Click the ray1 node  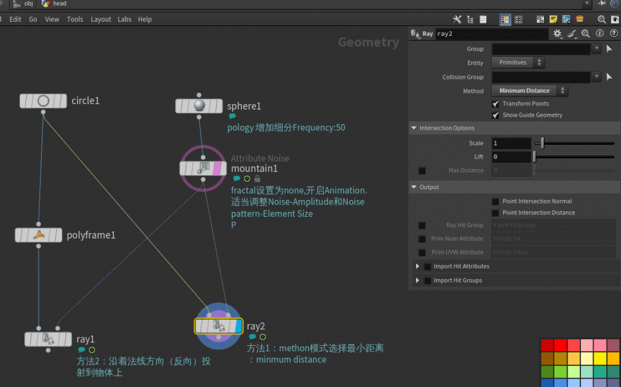click(x=47, y=340)
